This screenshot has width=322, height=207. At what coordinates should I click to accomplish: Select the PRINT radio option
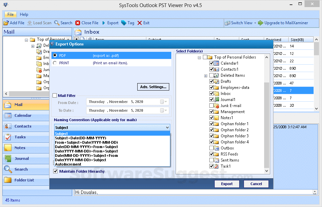pos(55,63)
